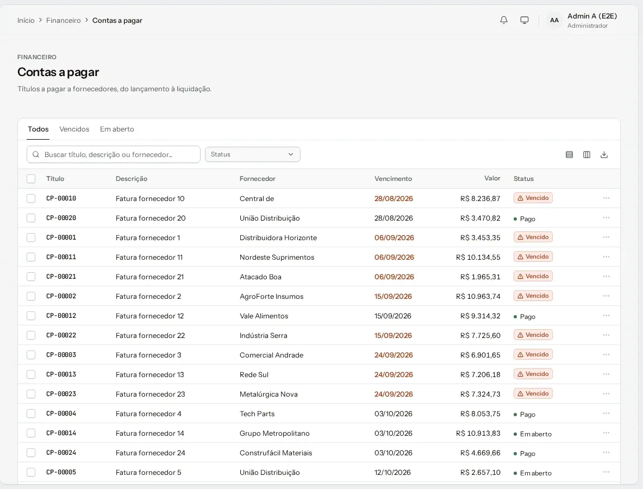Toggle table density rows icon
Screen dimensions: 643x489
(x=569, y=154)
